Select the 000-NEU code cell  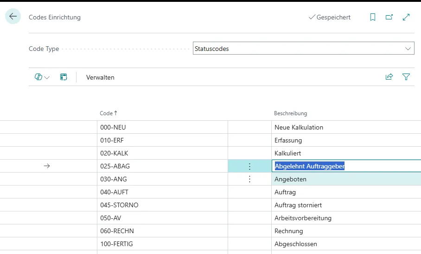point(162,127)
